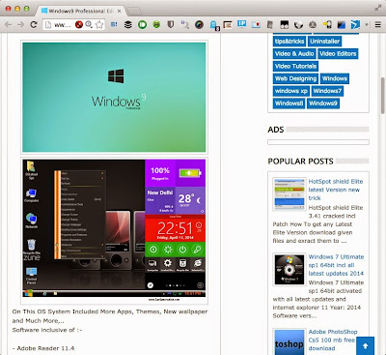Open the Windows 9 logo image
This screenshot has width=386, height=355.
(114, 97)
